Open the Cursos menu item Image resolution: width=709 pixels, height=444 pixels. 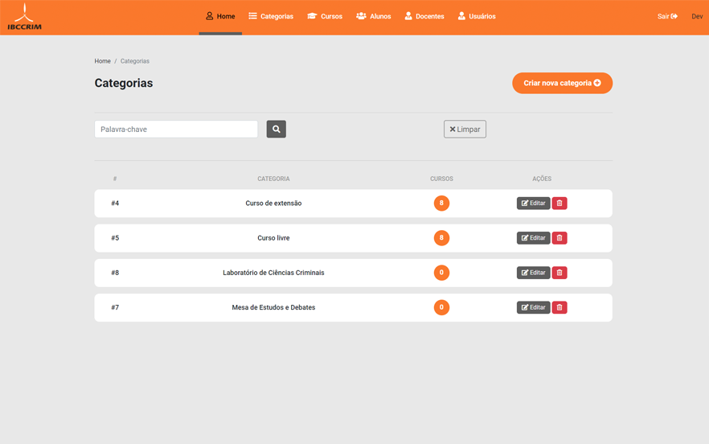pos(325,16)
